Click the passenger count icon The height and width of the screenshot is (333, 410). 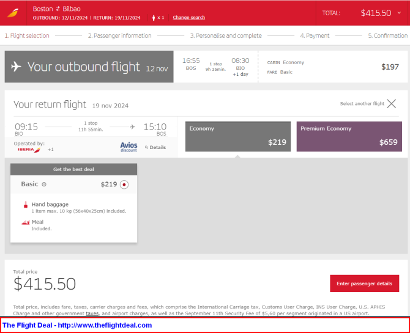point(154,18)
